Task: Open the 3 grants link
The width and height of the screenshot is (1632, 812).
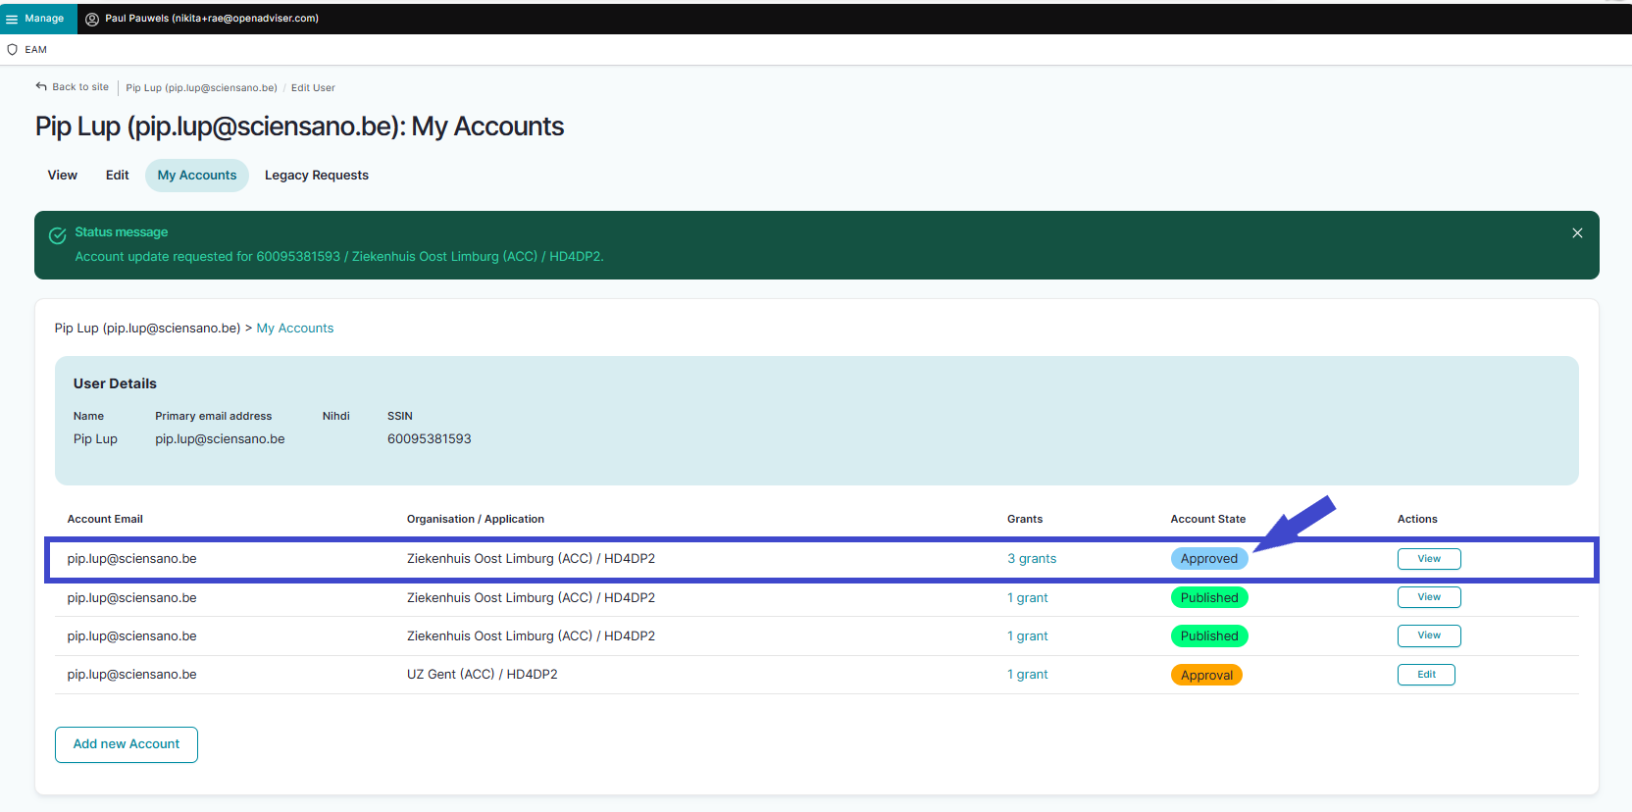Action: [x=1031, y=559]
